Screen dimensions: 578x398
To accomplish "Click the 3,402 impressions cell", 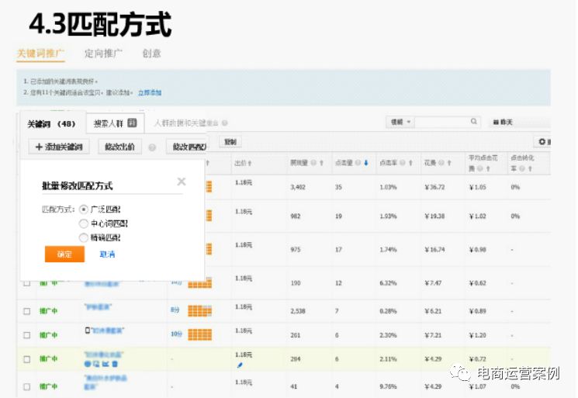I will click(x=298, y=187).
